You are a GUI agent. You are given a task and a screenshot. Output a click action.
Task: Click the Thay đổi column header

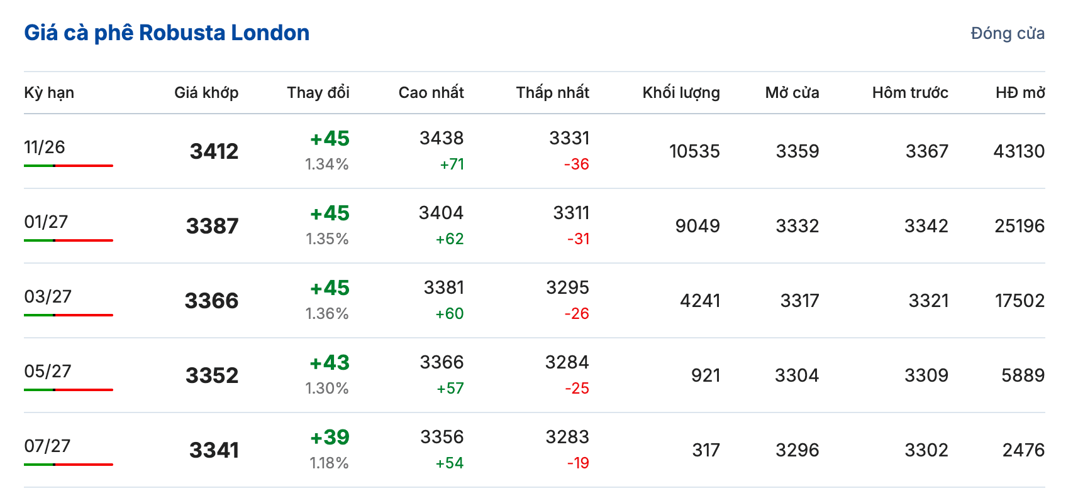coord(318,93)
